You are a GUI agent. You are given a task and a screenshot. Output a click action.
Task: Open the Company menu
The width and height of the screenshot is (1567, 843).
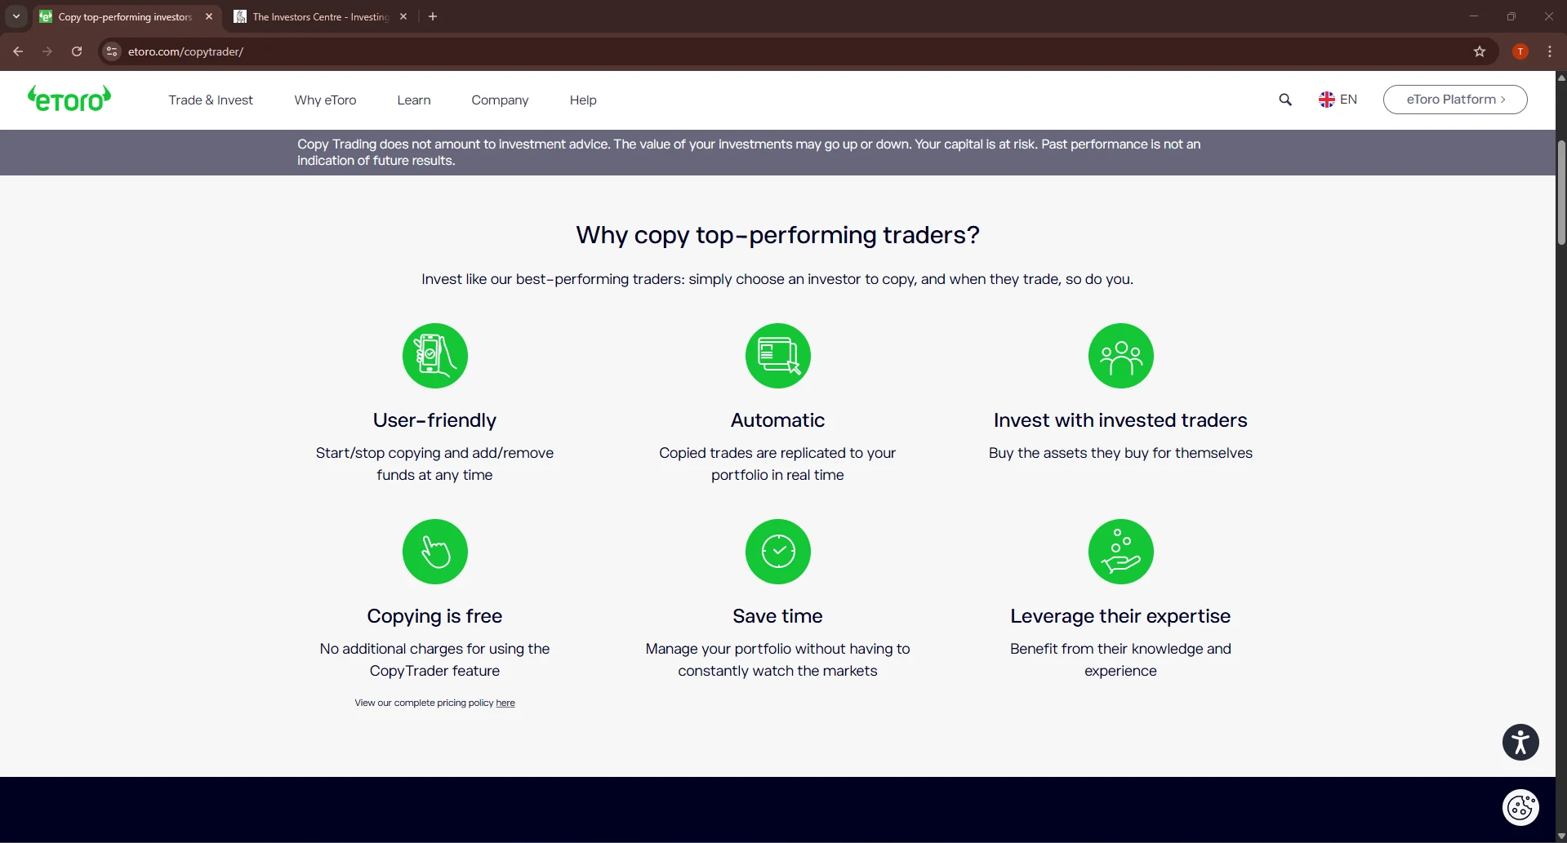[500, 100]
